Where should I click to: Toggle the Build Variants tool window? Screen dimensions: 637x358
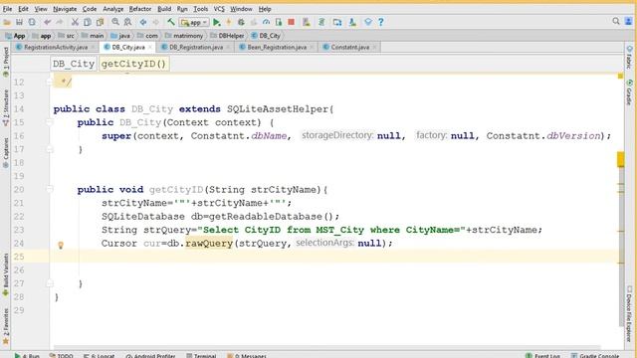[x=6, y=275]
